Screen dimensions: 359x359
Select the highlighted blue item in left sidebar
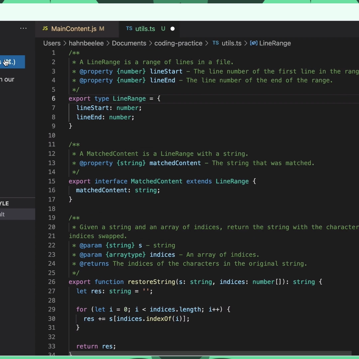(x=12, y=62)
